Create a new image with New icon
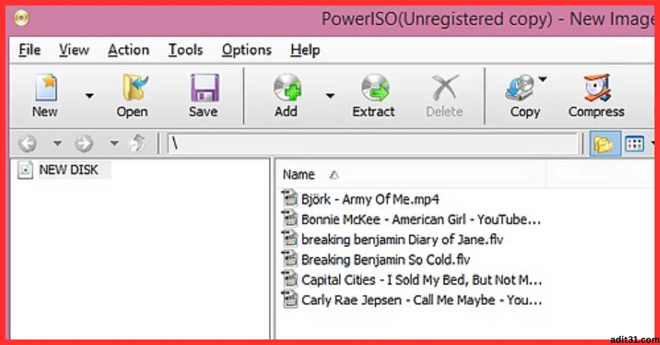Image resolution: width=660 pixels, height=345 pixels. click(45, 88)
